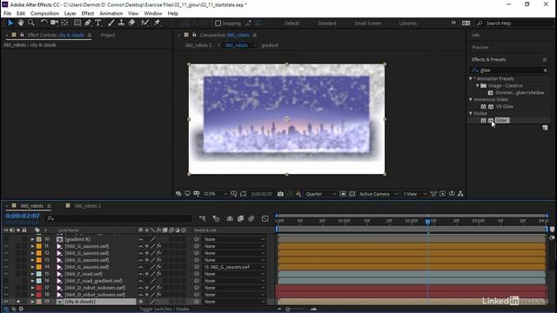Click the composition flowchart icon in viewer
Image resolution: width=557 pixels, height=313 pixels.
pyautogui.click(x=460, y=194)
